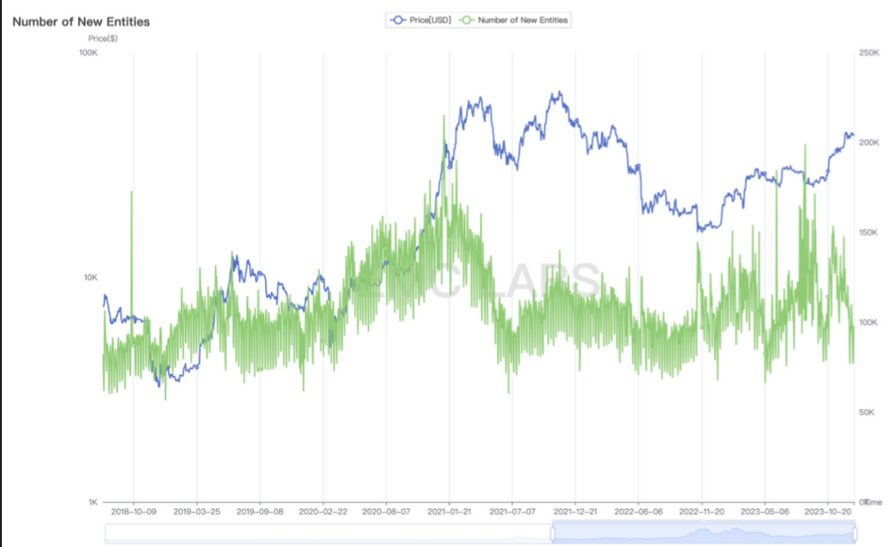Click the 2020-02-22 date label on x-axis
This screenshot has height=547, width=893.
click(322, 512)
